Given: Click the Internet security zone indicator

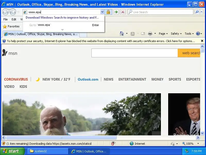Looking at the screenshot, I should point(138,144).
